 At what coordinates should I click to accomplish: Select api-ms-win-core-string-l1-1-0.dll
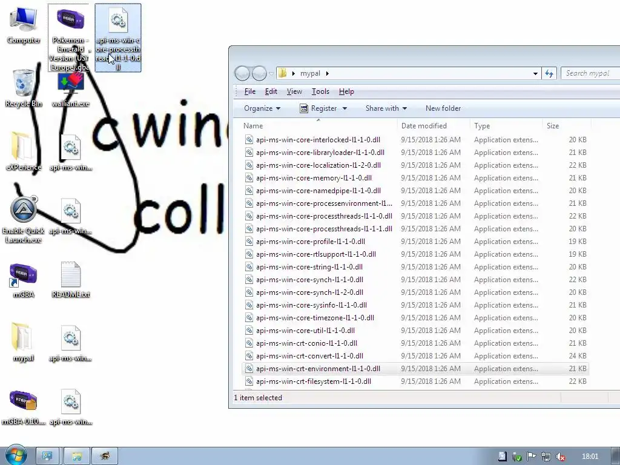(x=415, y=267)
